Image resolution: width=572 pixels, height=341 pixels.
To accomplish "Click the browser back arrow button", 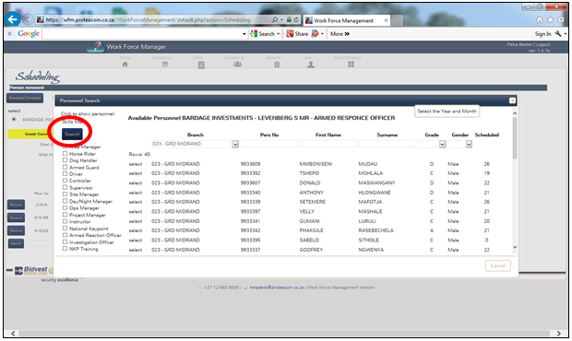I will point(13,19).
